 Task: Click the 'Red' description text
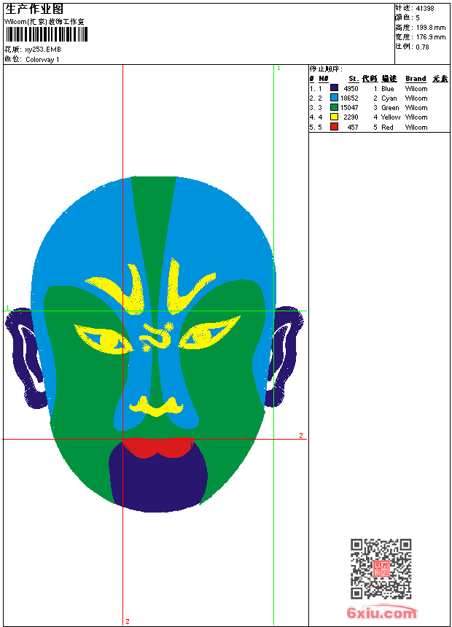pos(387,127)
